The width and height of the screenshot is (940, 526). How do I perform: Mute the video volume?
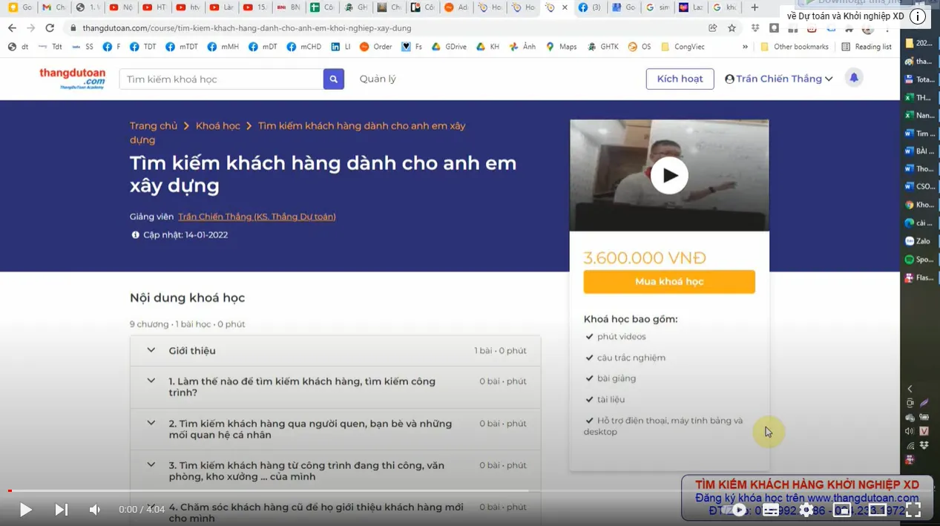(x=95, y=510)
